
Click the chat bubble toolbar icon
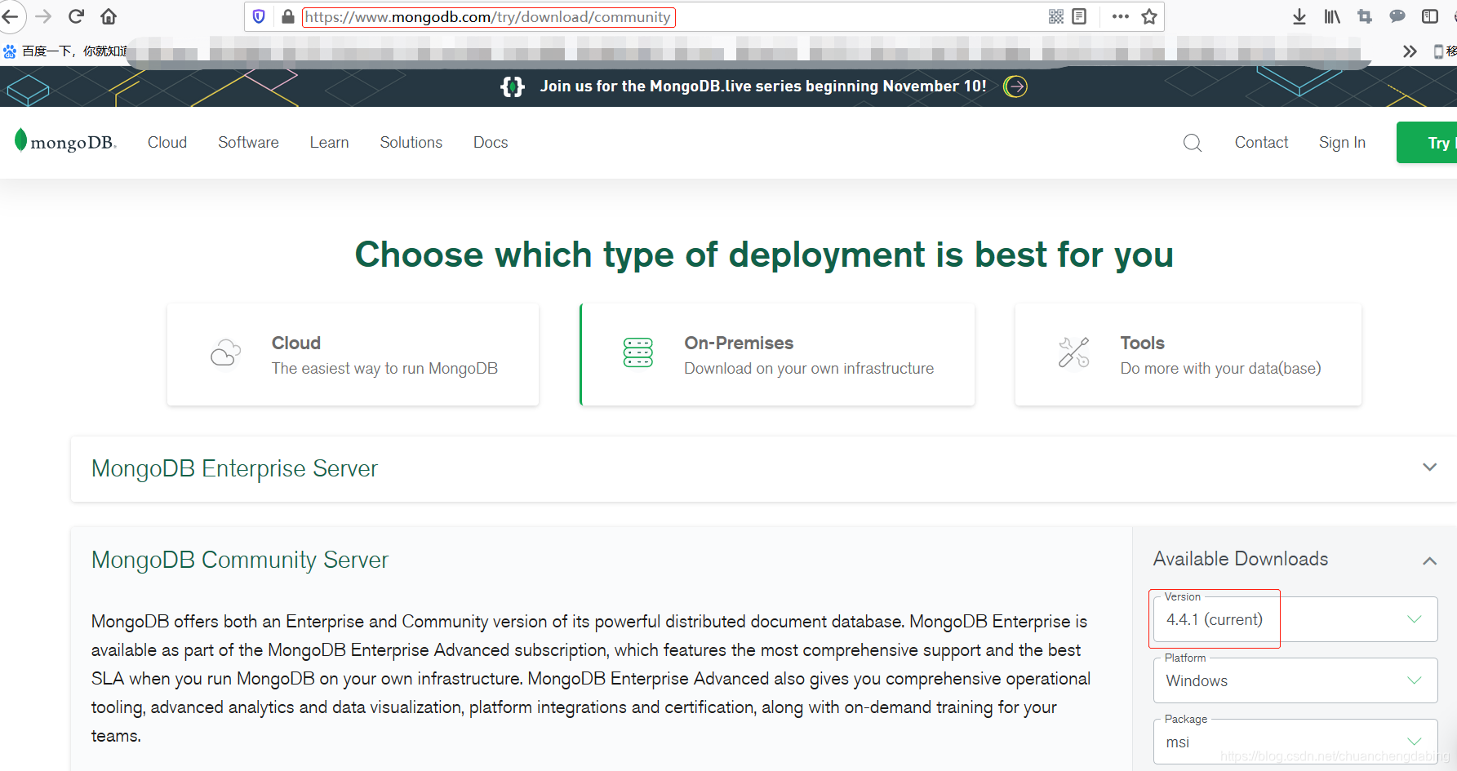click(1397, 16)
